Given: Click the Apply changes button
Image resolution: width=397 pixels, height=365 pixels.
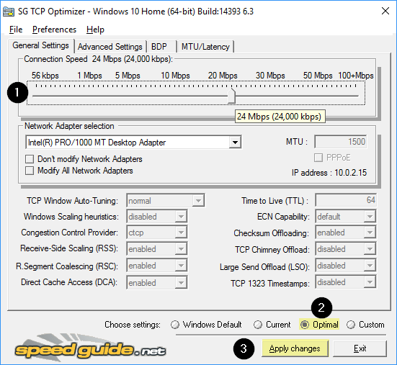Looking at the screenshot, I should point(295,348).
